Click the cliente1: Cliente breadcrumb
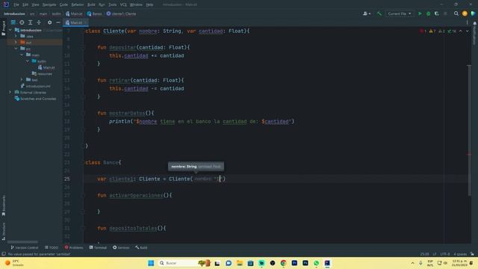The image size is (478, 269). point(121,13)
